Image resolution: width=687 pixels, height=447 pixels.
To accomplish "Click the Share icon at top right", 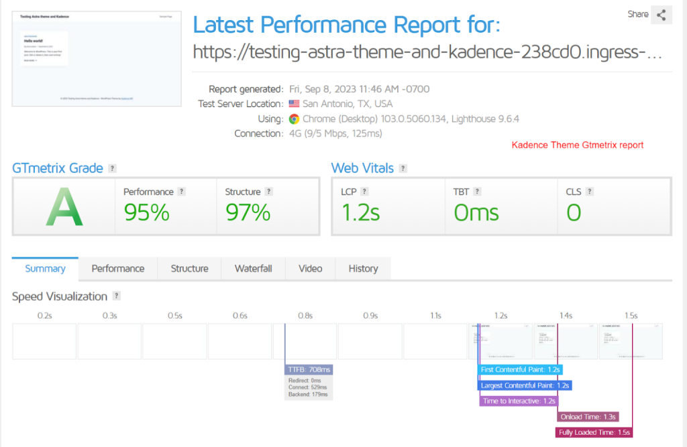I will pyautogui.click(x=661, y=14).
